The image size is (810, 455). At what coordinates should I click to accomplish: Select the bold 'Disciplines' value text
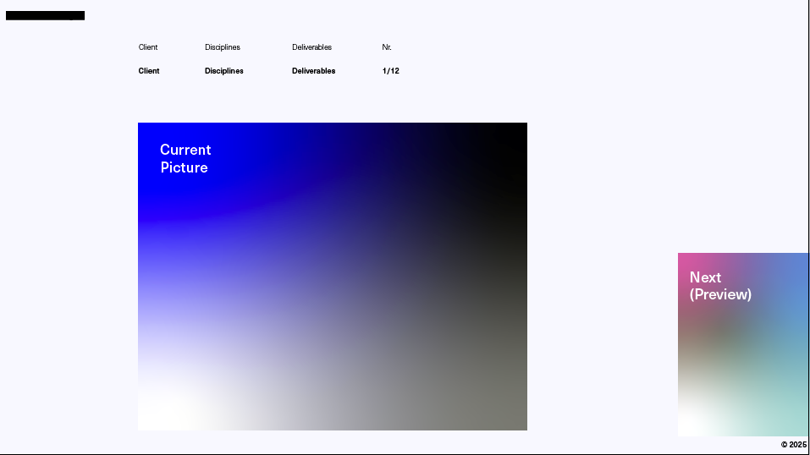(224, 71)
